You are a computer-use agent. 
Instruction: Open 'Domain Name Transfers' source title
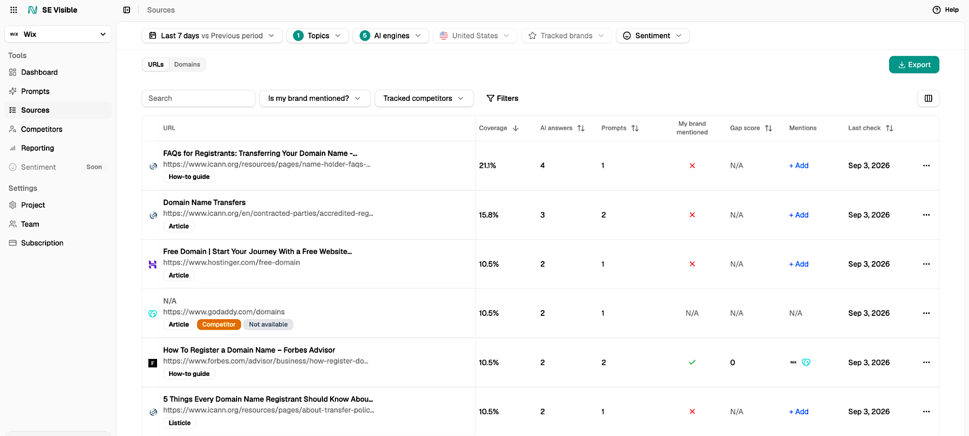pyautogui.click(x=205, y=202)
